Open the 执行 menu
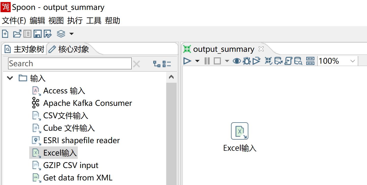This screenshot has height=185, width=367. pos(75,20)
